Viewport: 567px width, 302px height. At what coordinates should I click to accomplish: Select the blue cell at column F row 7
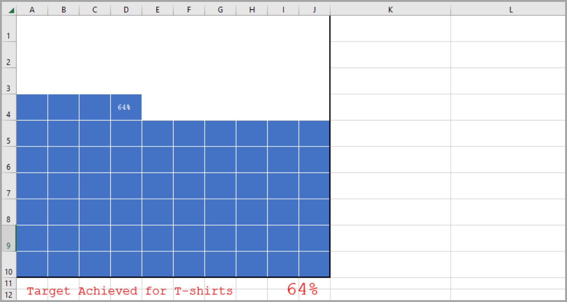tap(189, 186)
